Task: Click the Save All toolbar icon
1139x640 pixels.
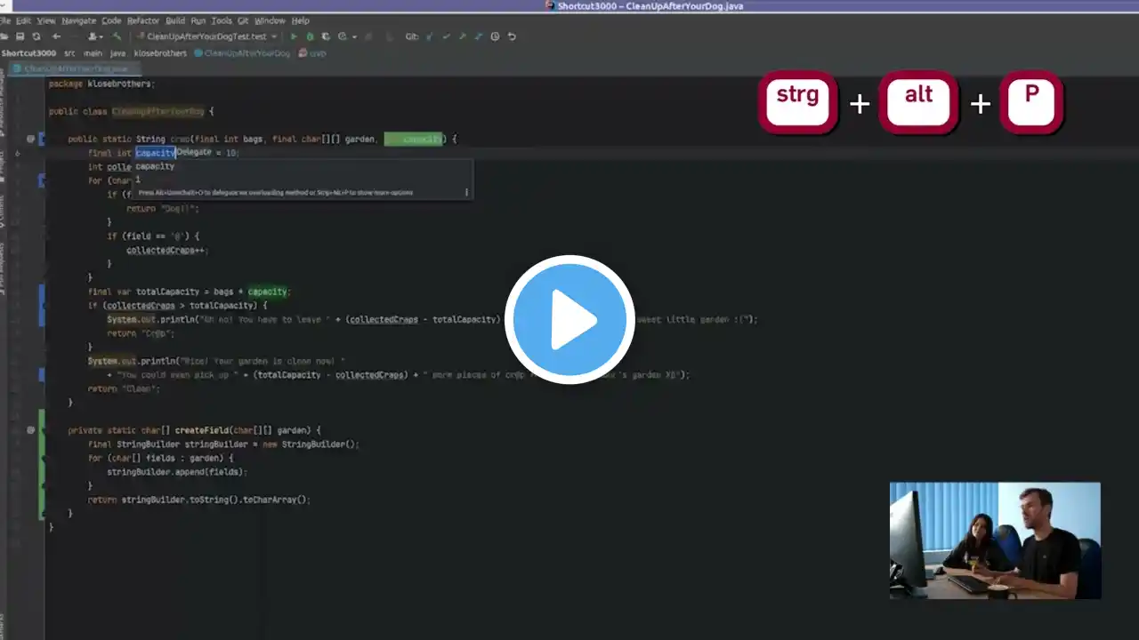Action: (20, 36)
